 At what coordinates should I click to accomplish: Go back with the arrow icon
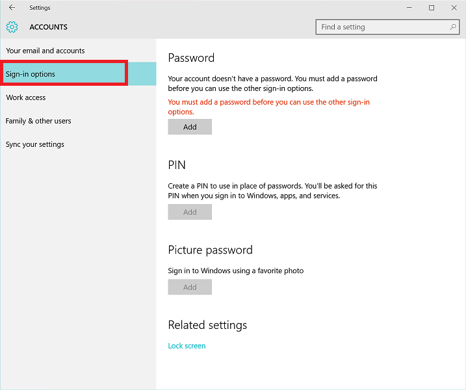click(x=12, y=7)
